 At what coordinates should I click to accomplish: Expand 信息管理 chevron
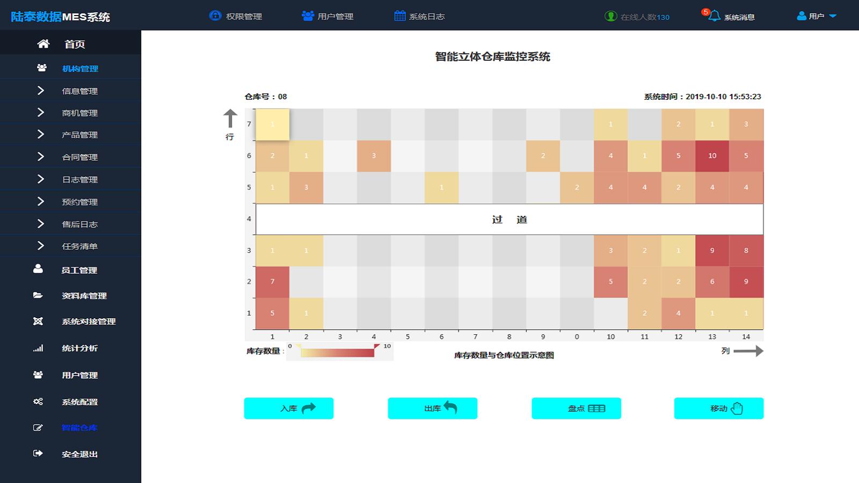click(41, 90)
